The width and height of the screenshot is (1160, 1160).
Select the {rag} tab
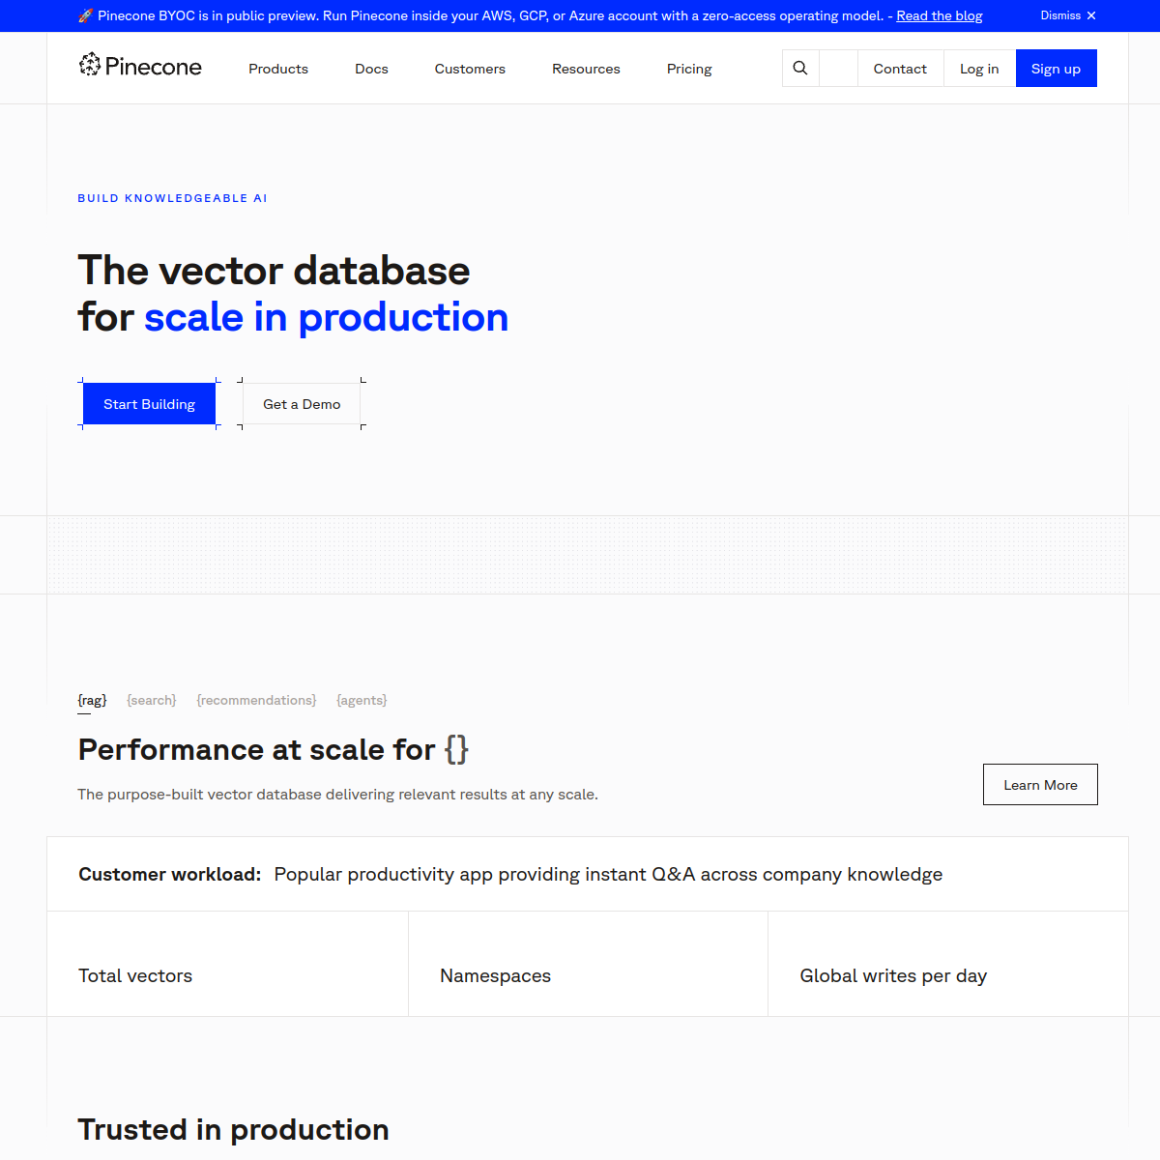click(92, 700)
